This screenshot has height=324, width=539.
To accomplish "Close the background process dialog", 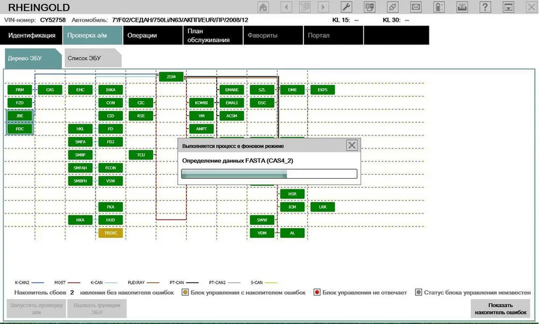I will pyautogui.click(x=352, y=145).
